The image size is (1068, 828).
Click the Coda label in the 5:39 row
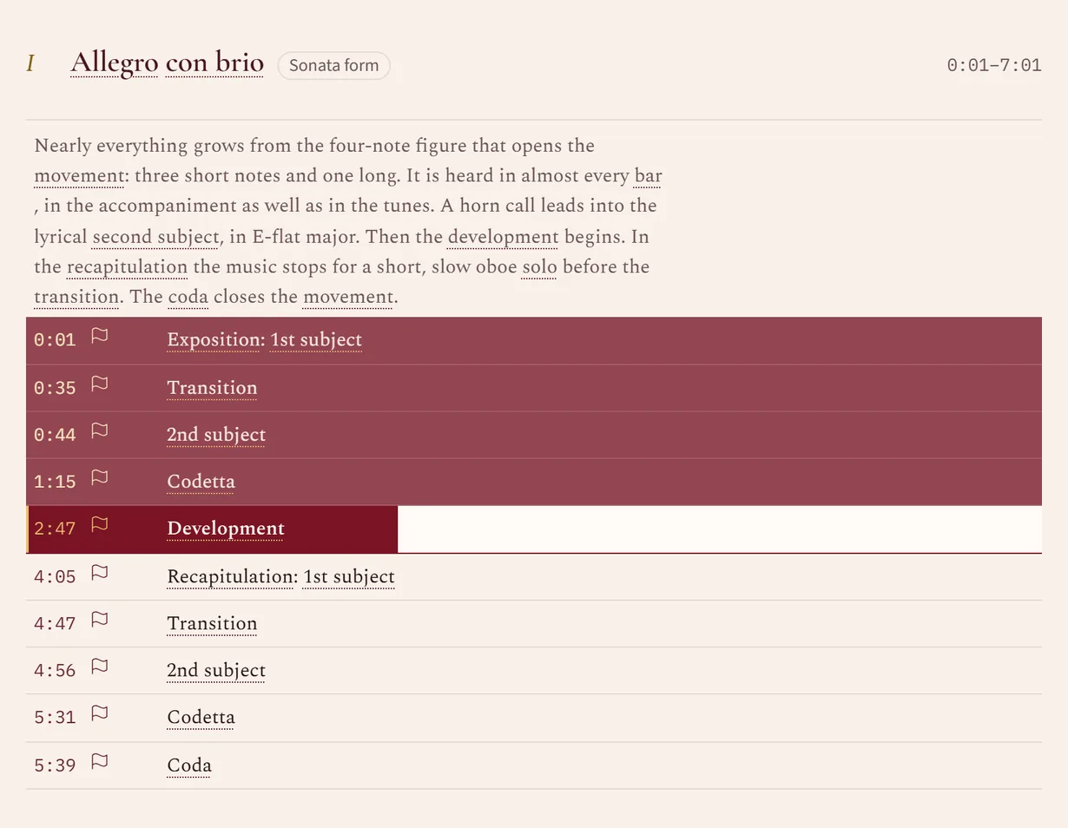pyautogui.click(x=189, y=765)
